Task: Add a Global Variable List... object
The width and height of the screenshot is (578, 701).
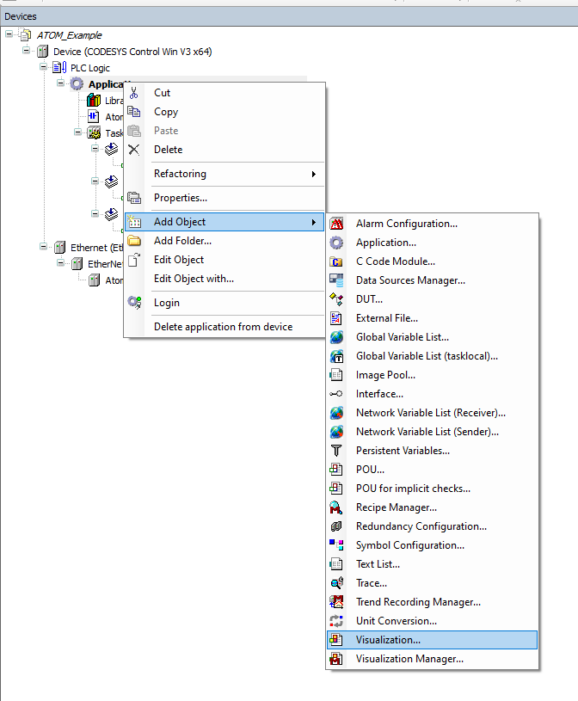Action: [402, 337]
